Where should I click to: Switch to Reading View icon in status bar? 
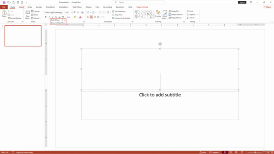pos(236,152)
